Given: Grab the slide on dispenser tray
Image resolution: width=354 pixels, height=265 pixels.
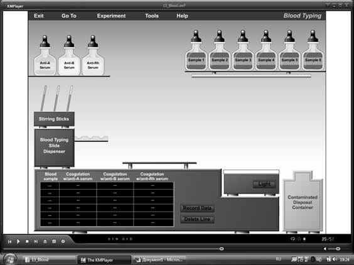Looking at the screenshot, I should tap(92, 138).
